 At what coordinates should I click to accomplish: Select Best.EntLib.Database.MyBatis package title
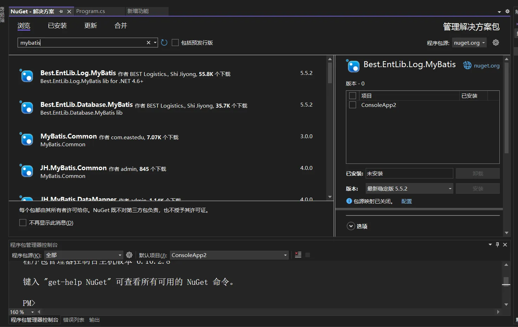tap(86, 104)
